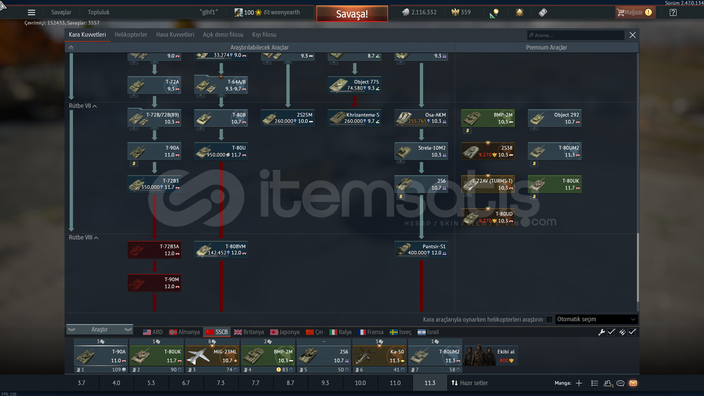Open the lightbulb research points icon
Screen dimensions: 704x396
494,13
